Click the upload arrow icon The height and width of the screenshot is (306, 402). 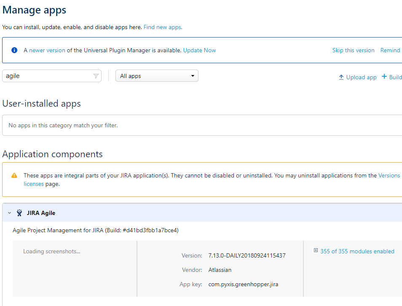tap(341, 77)
